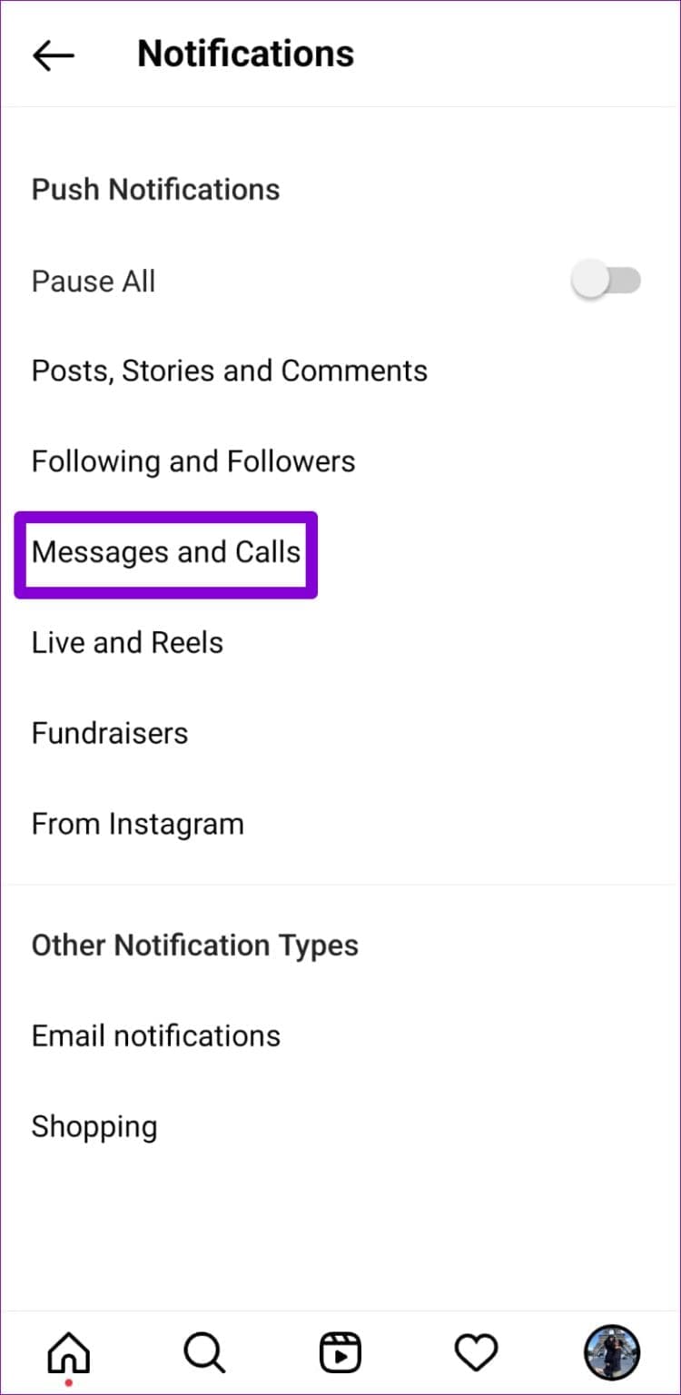
Task: Select Messages and Calls
Action: pos(166,552)
